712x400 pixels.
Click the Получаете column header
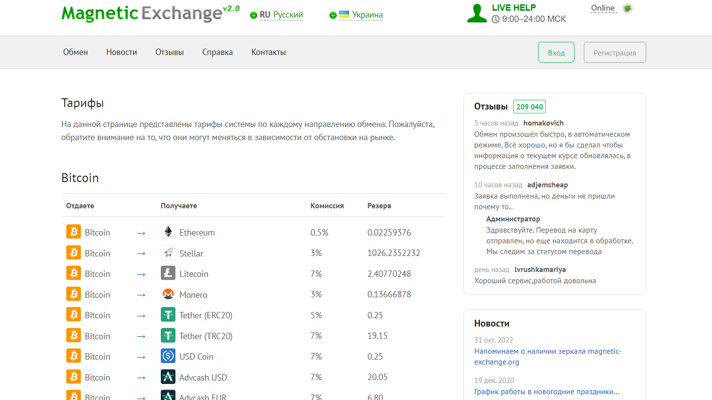[x=179, y=206]
